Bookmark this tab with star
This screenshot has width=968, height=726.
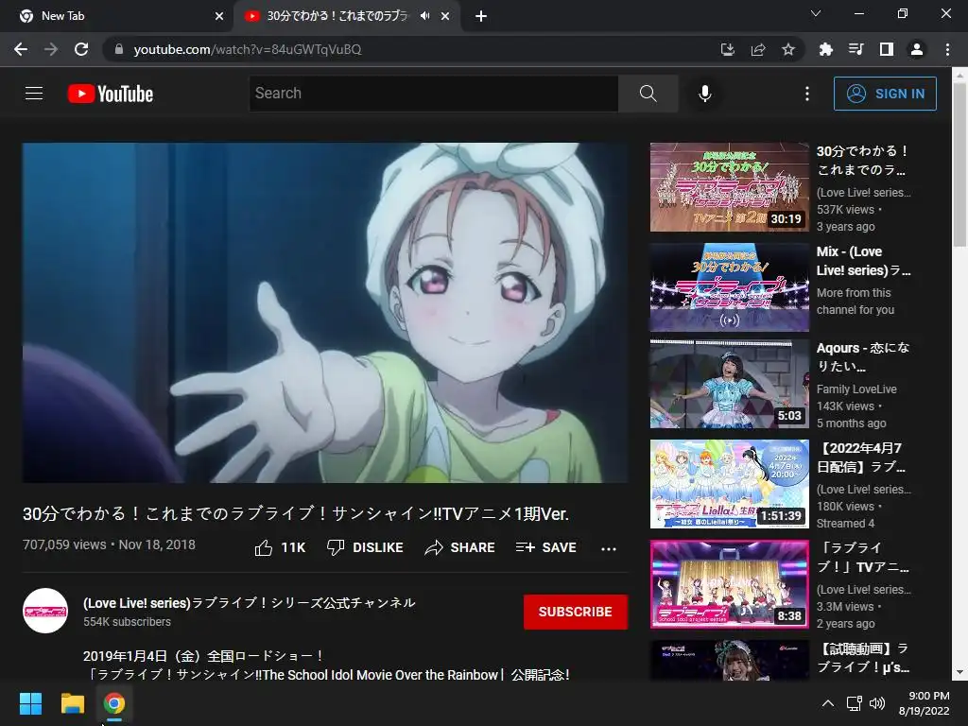coord(787,49)
